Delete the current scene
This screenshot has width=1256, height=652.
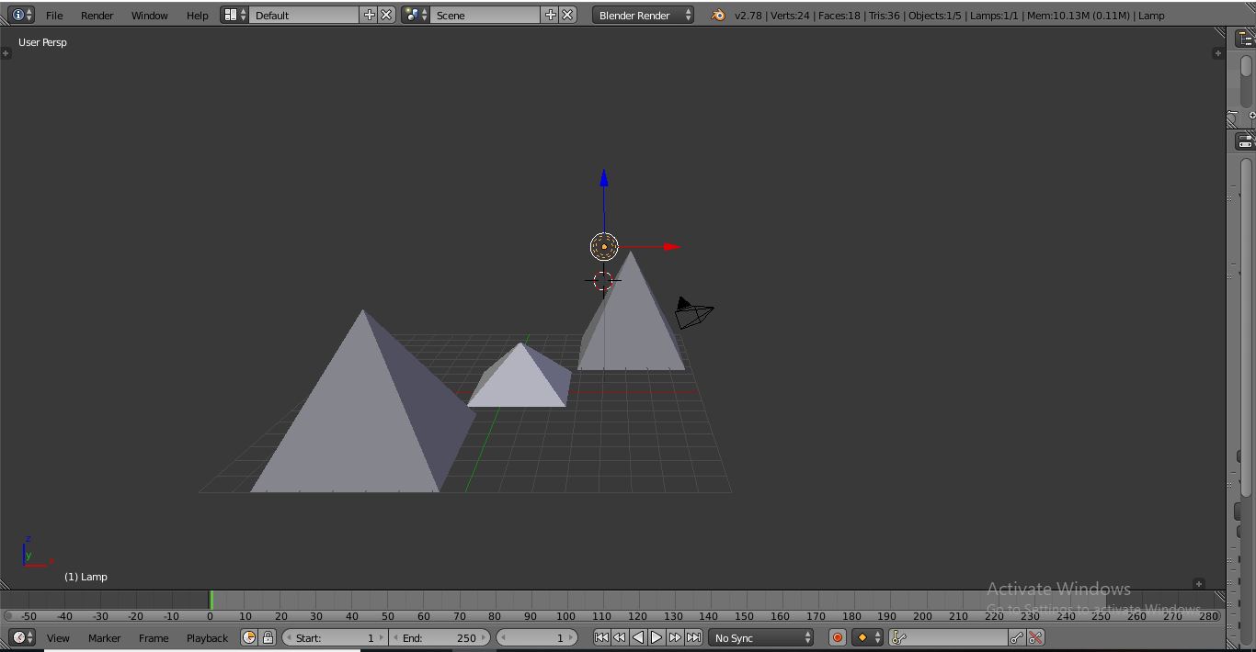568,15
